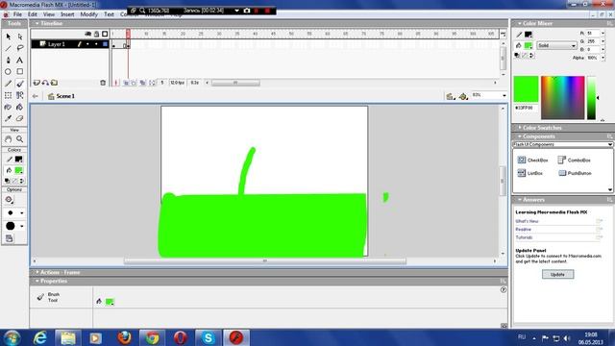This screenshot has height=346, width=615.
Task: Toggle Onion Skin Outlines in timeline
Action: click(x=134, y=83)
